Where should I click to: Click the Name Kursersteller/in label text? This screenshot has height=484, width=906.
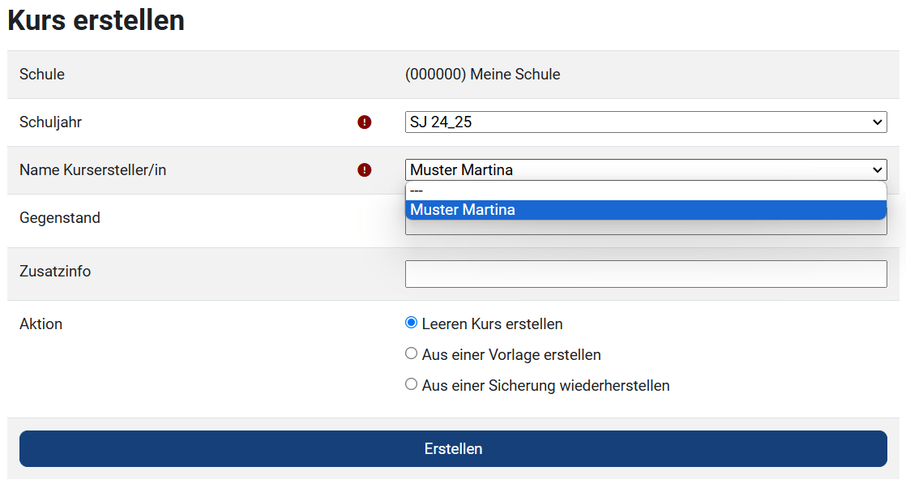[x=92, y=170]
